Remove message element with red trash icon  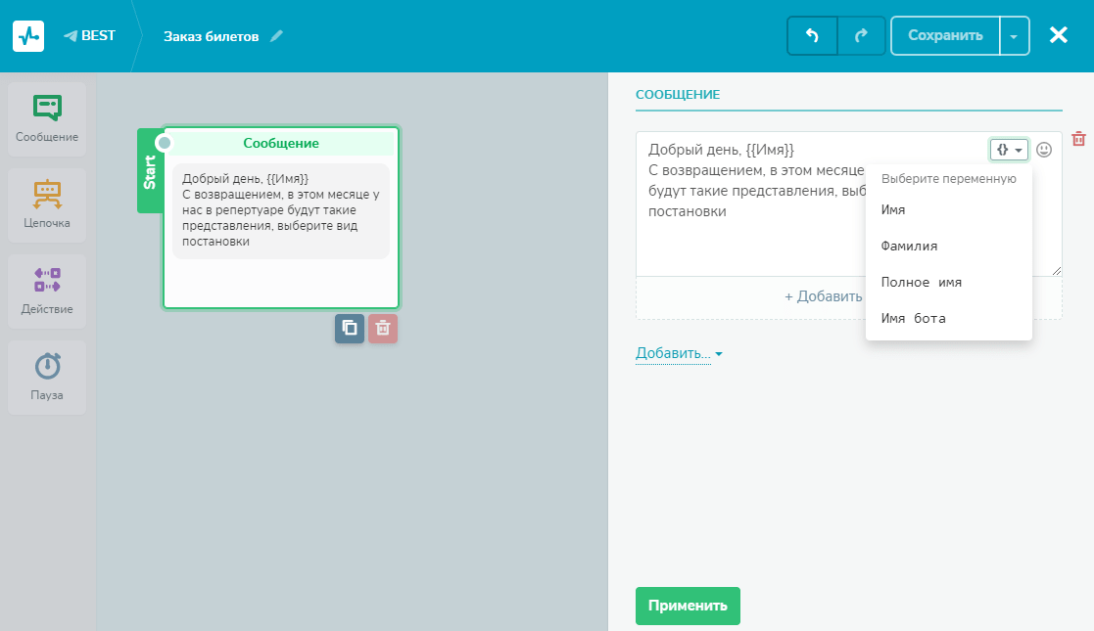coord(1078,139)
